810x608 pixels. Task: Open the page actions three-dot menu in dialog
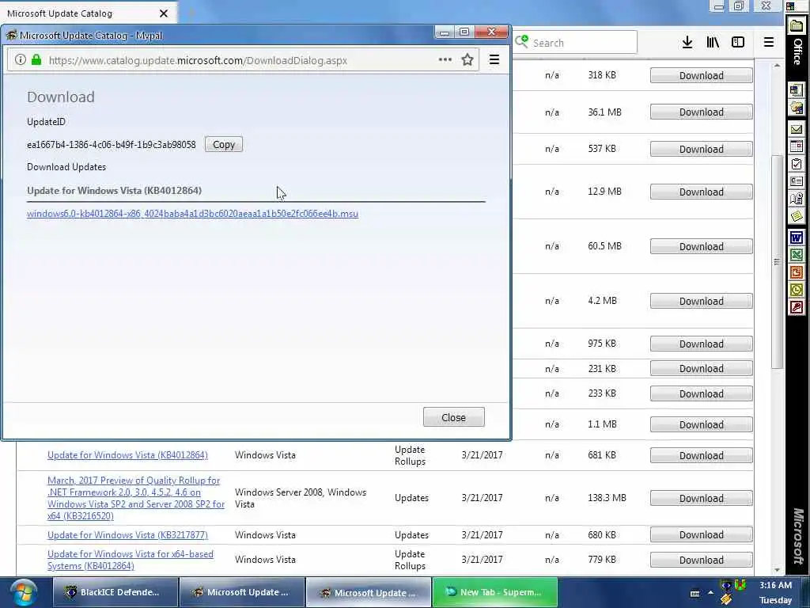coord(445,60)
